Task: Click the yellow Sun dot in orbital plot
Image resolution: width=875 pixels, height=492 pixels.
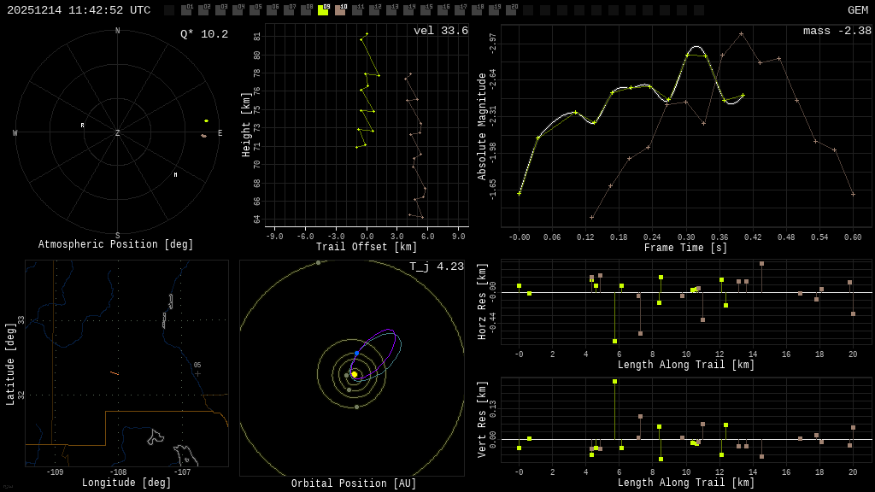Action: (x=355, y=374)
